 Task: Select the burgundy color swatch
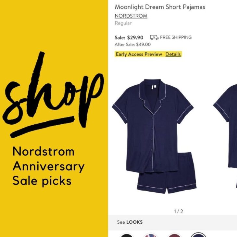click(x=174, y=235)
